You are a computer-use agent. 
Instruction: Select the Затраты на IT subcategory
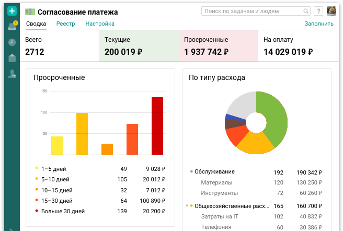coord(220,216)
